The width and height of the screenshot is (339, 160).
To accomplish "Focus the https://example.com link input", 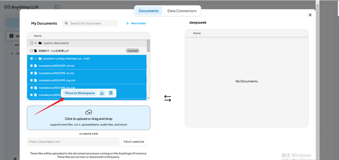I will coord(73,142).
